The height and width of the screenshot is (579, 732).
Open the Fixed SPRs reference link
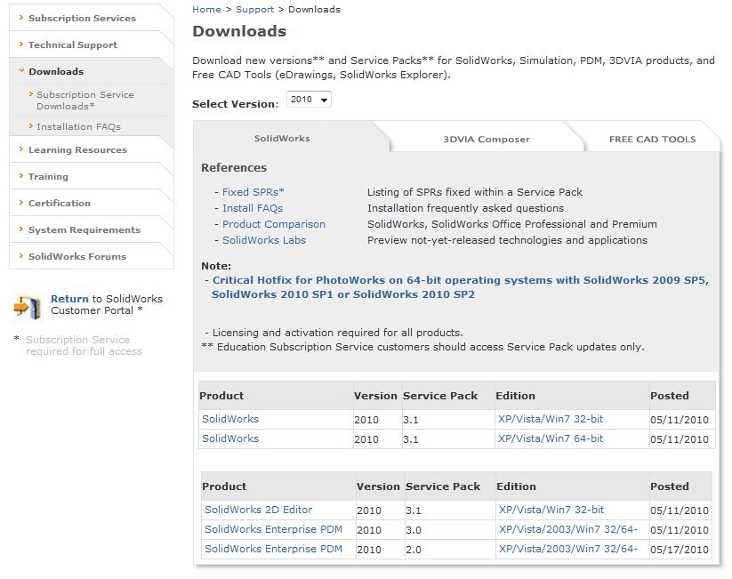pos(253,192)
